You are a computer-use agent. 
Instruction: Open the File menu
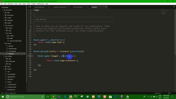tap(2, 4)
